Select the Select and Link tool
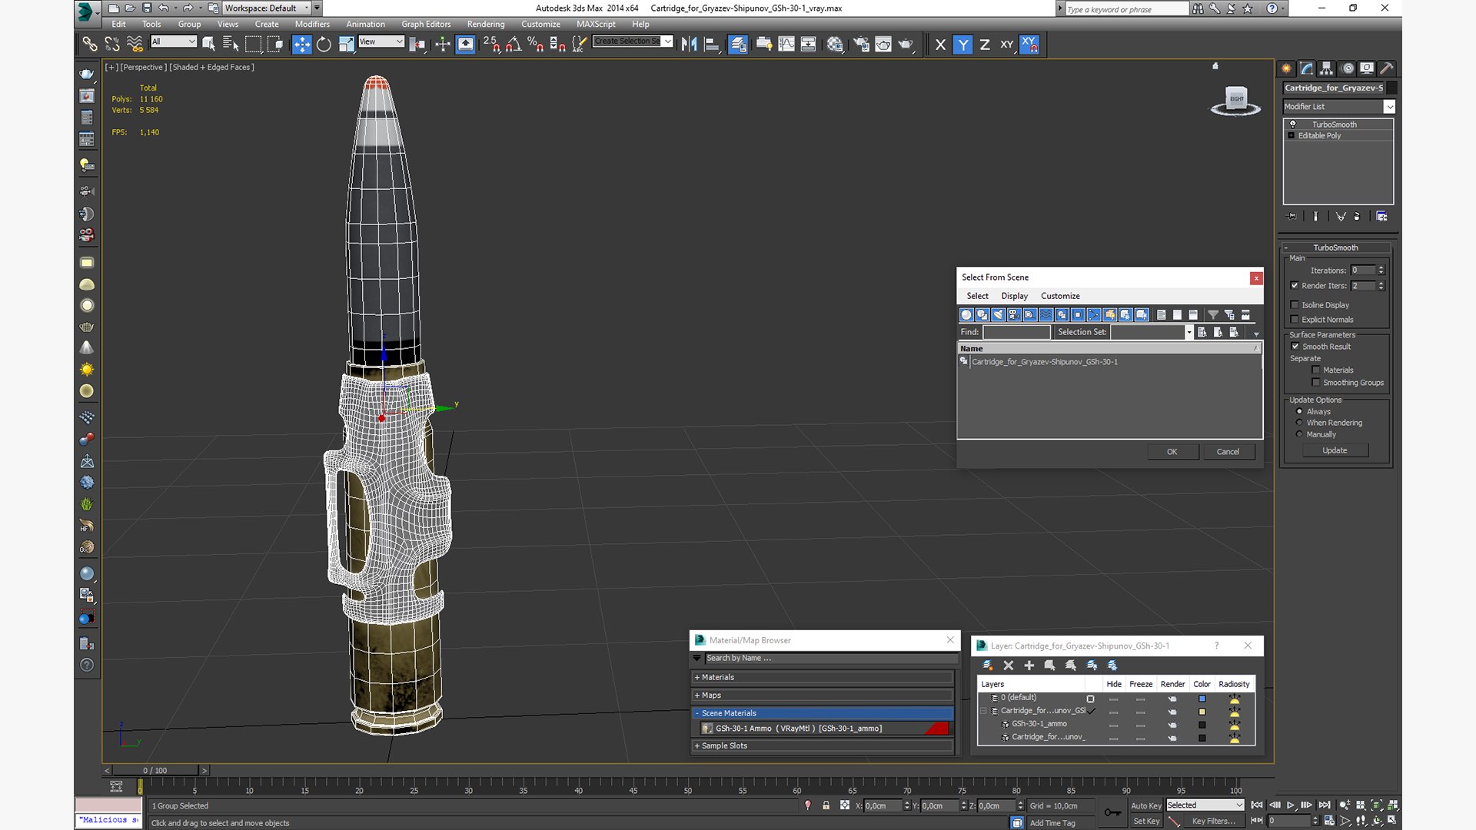The height and width of the screenshot is (830, 1476). [x=90, y=45]
